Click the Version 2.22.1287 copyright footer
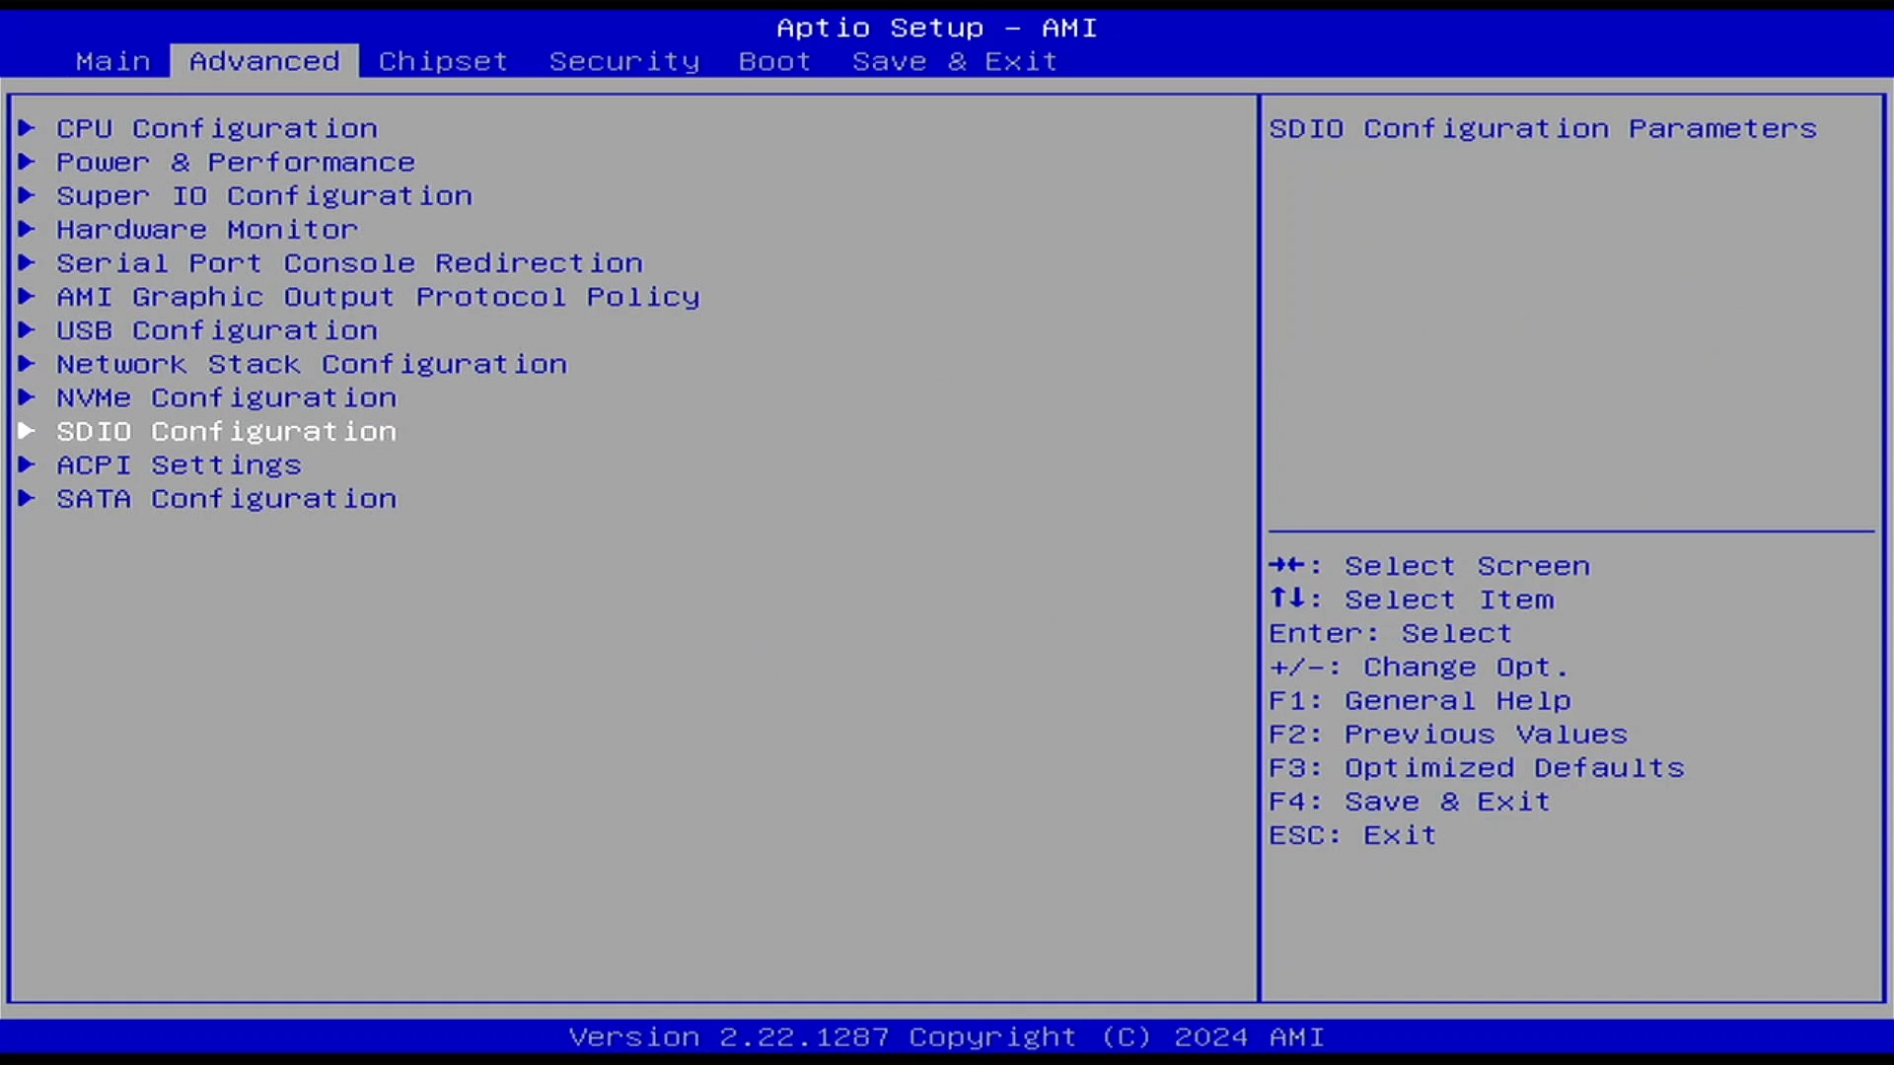The image size is (1894, 1065). (946, 1037)
